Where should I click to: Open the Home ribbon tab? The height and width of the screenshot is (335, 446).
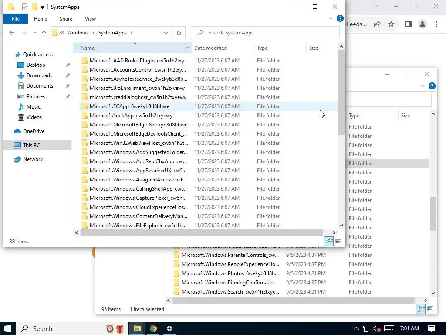coord(41,19)
